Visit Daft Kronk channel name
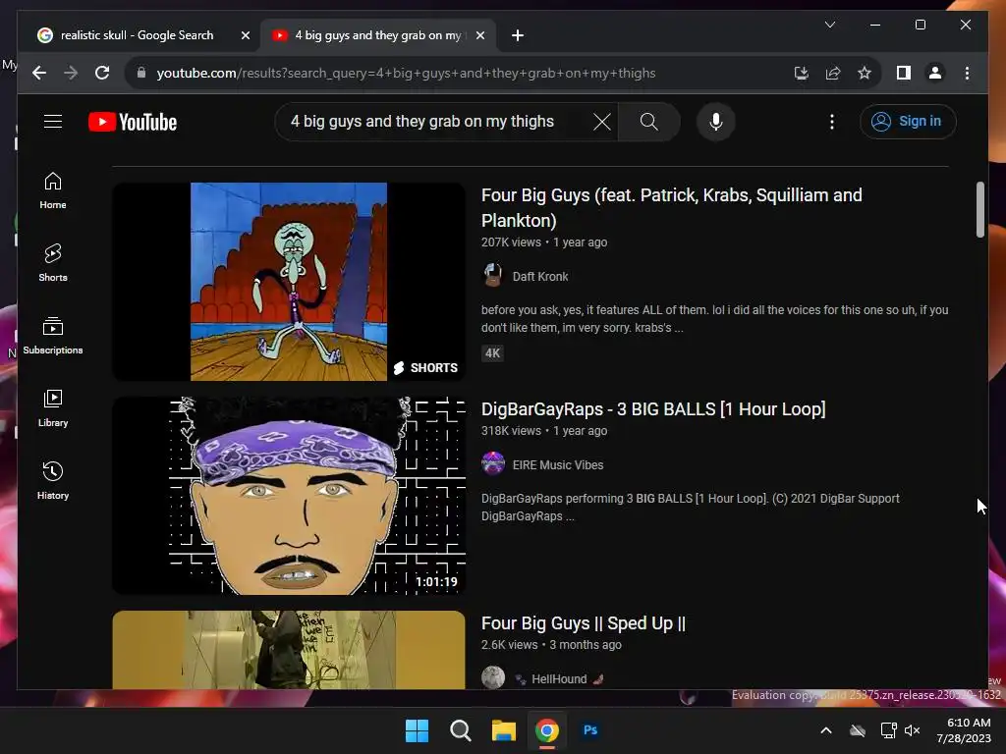 pyautogui.click(x=540, y=276)
